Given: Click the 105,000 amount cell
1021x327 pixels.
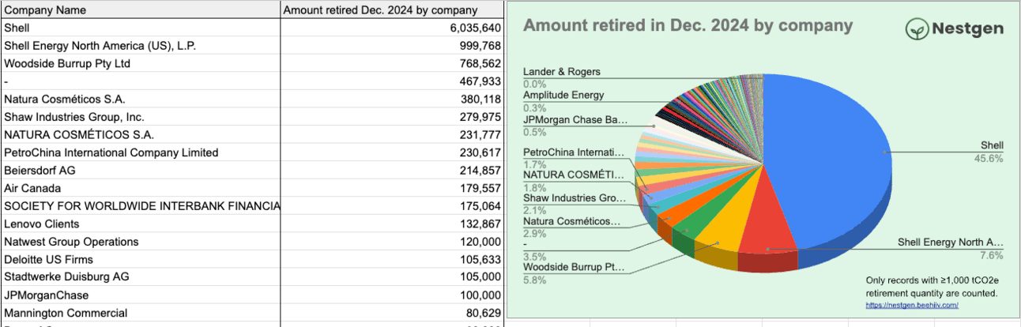Looking at the screenshot, I should 393,277.
